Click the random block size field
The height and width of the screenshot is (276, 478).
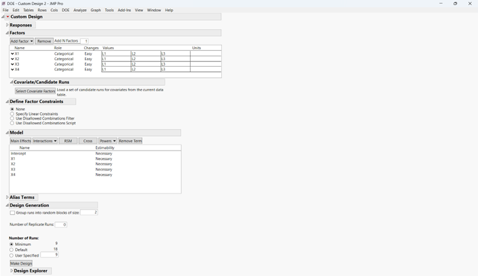[89, 212]
